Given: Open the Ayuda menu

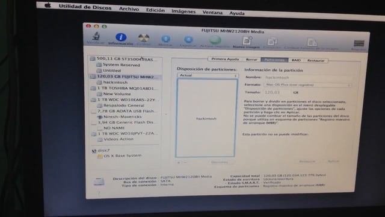Looking at the screenshot, I should click(236, 13).
